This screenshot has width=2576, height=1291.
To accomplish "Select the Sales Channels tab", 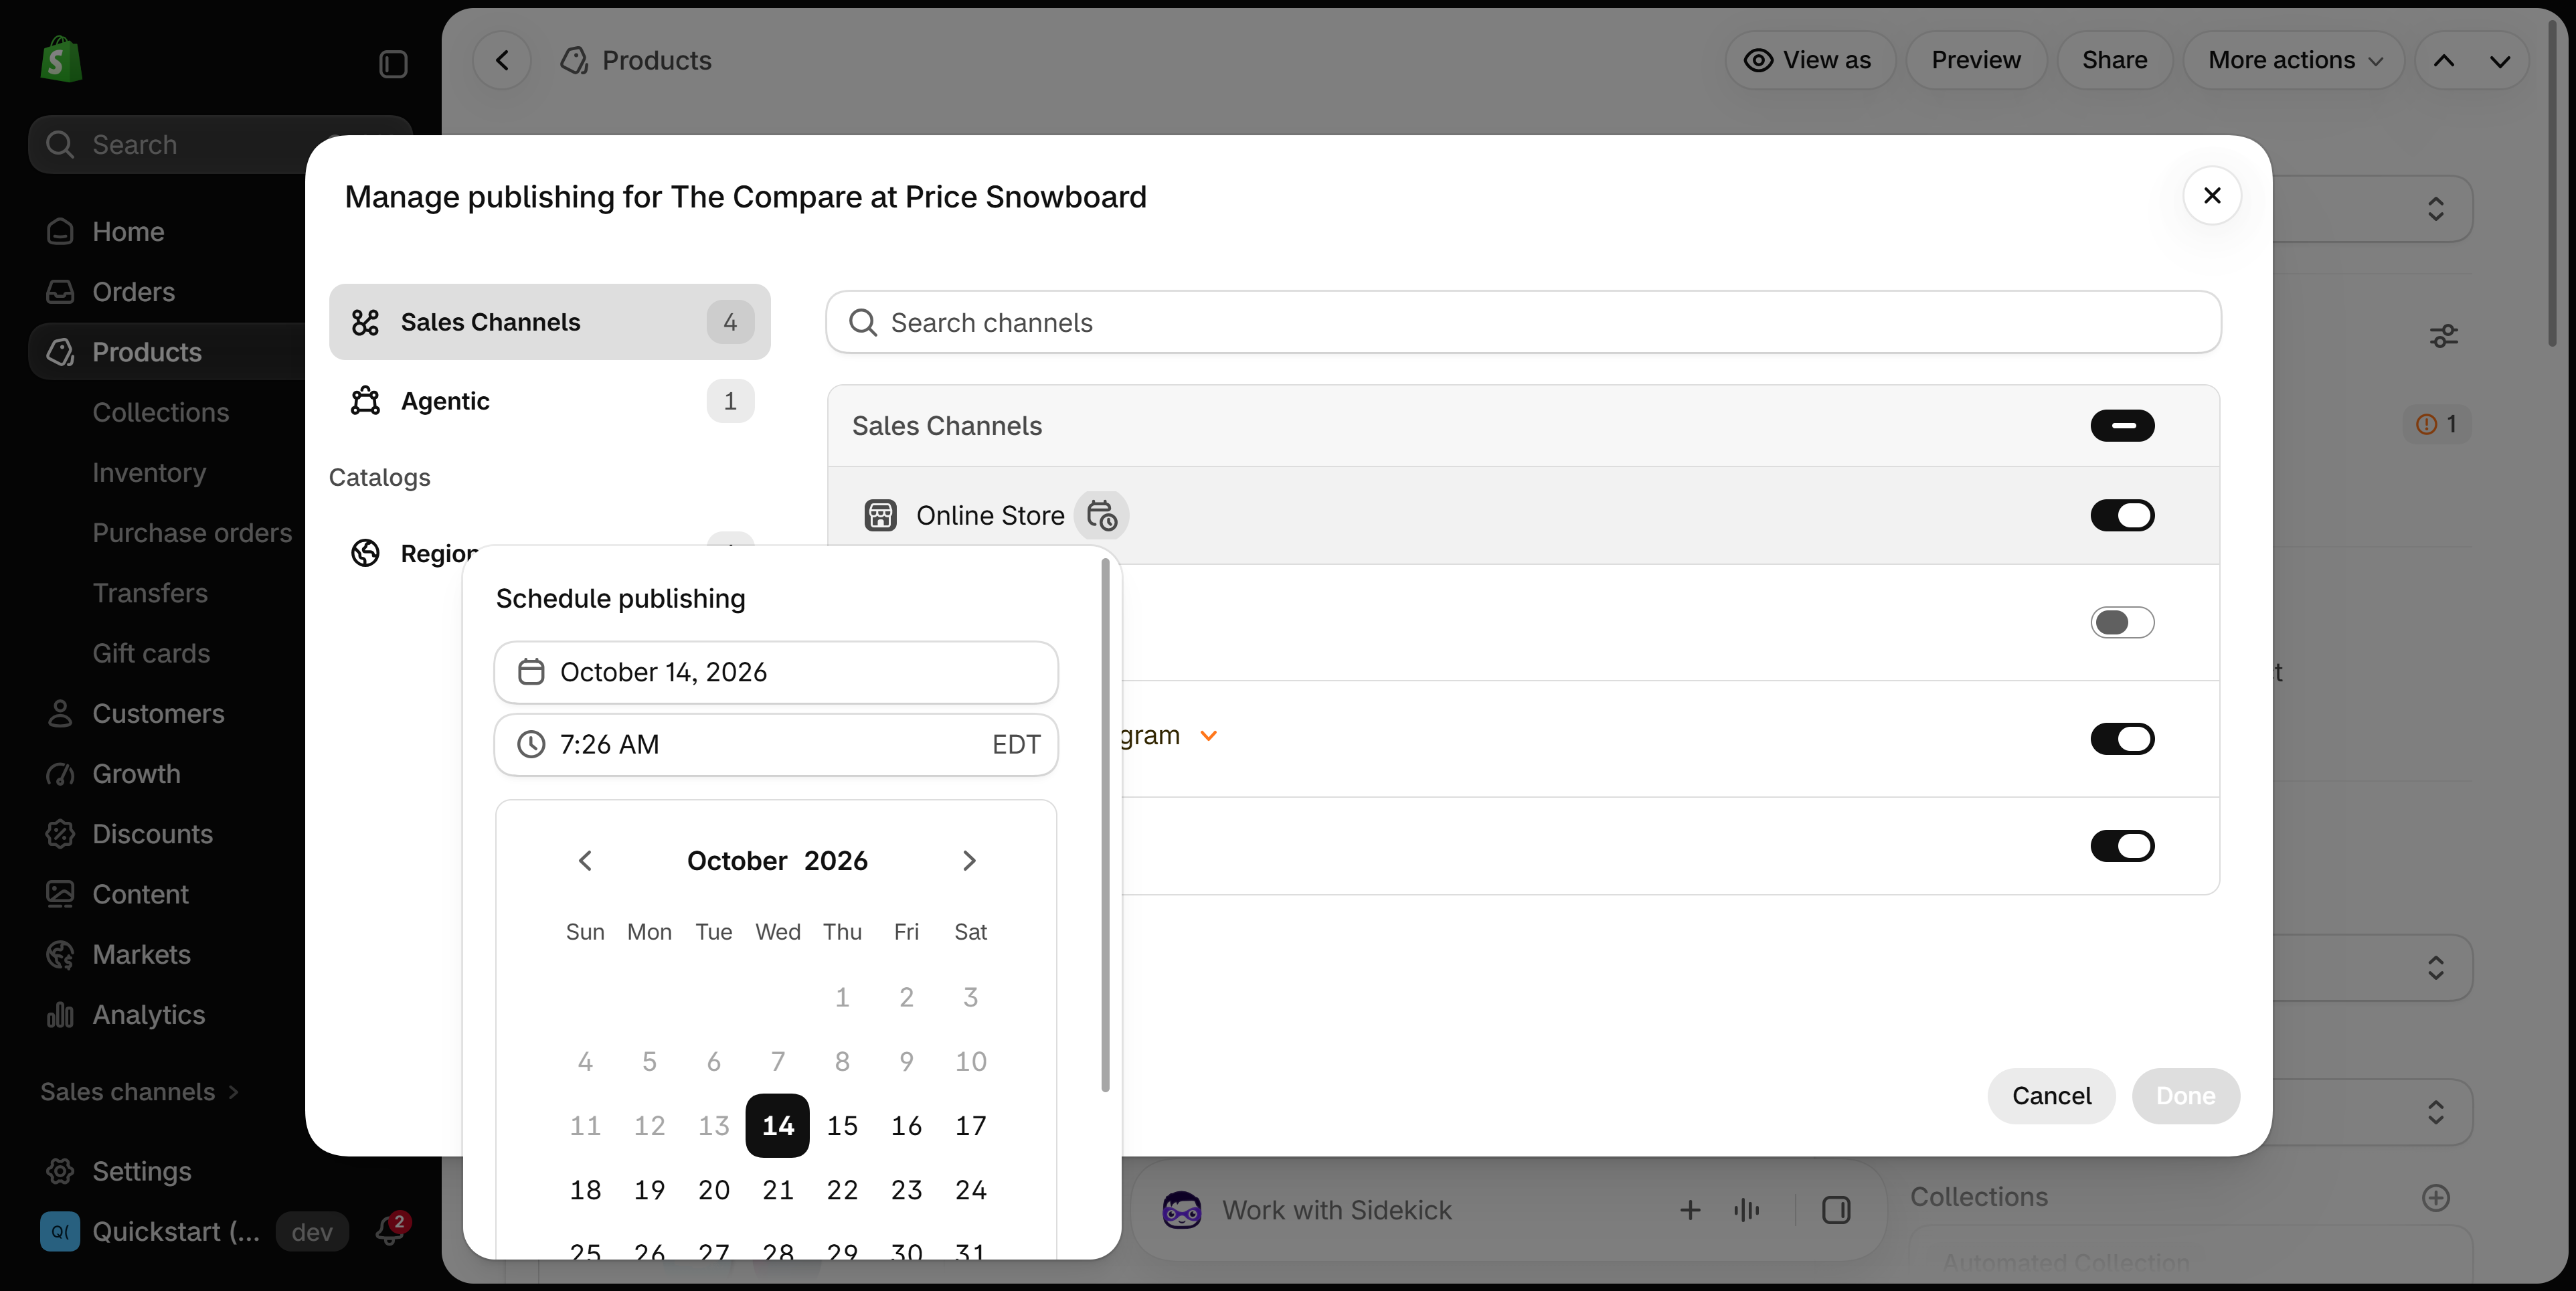I will [550, 322].
